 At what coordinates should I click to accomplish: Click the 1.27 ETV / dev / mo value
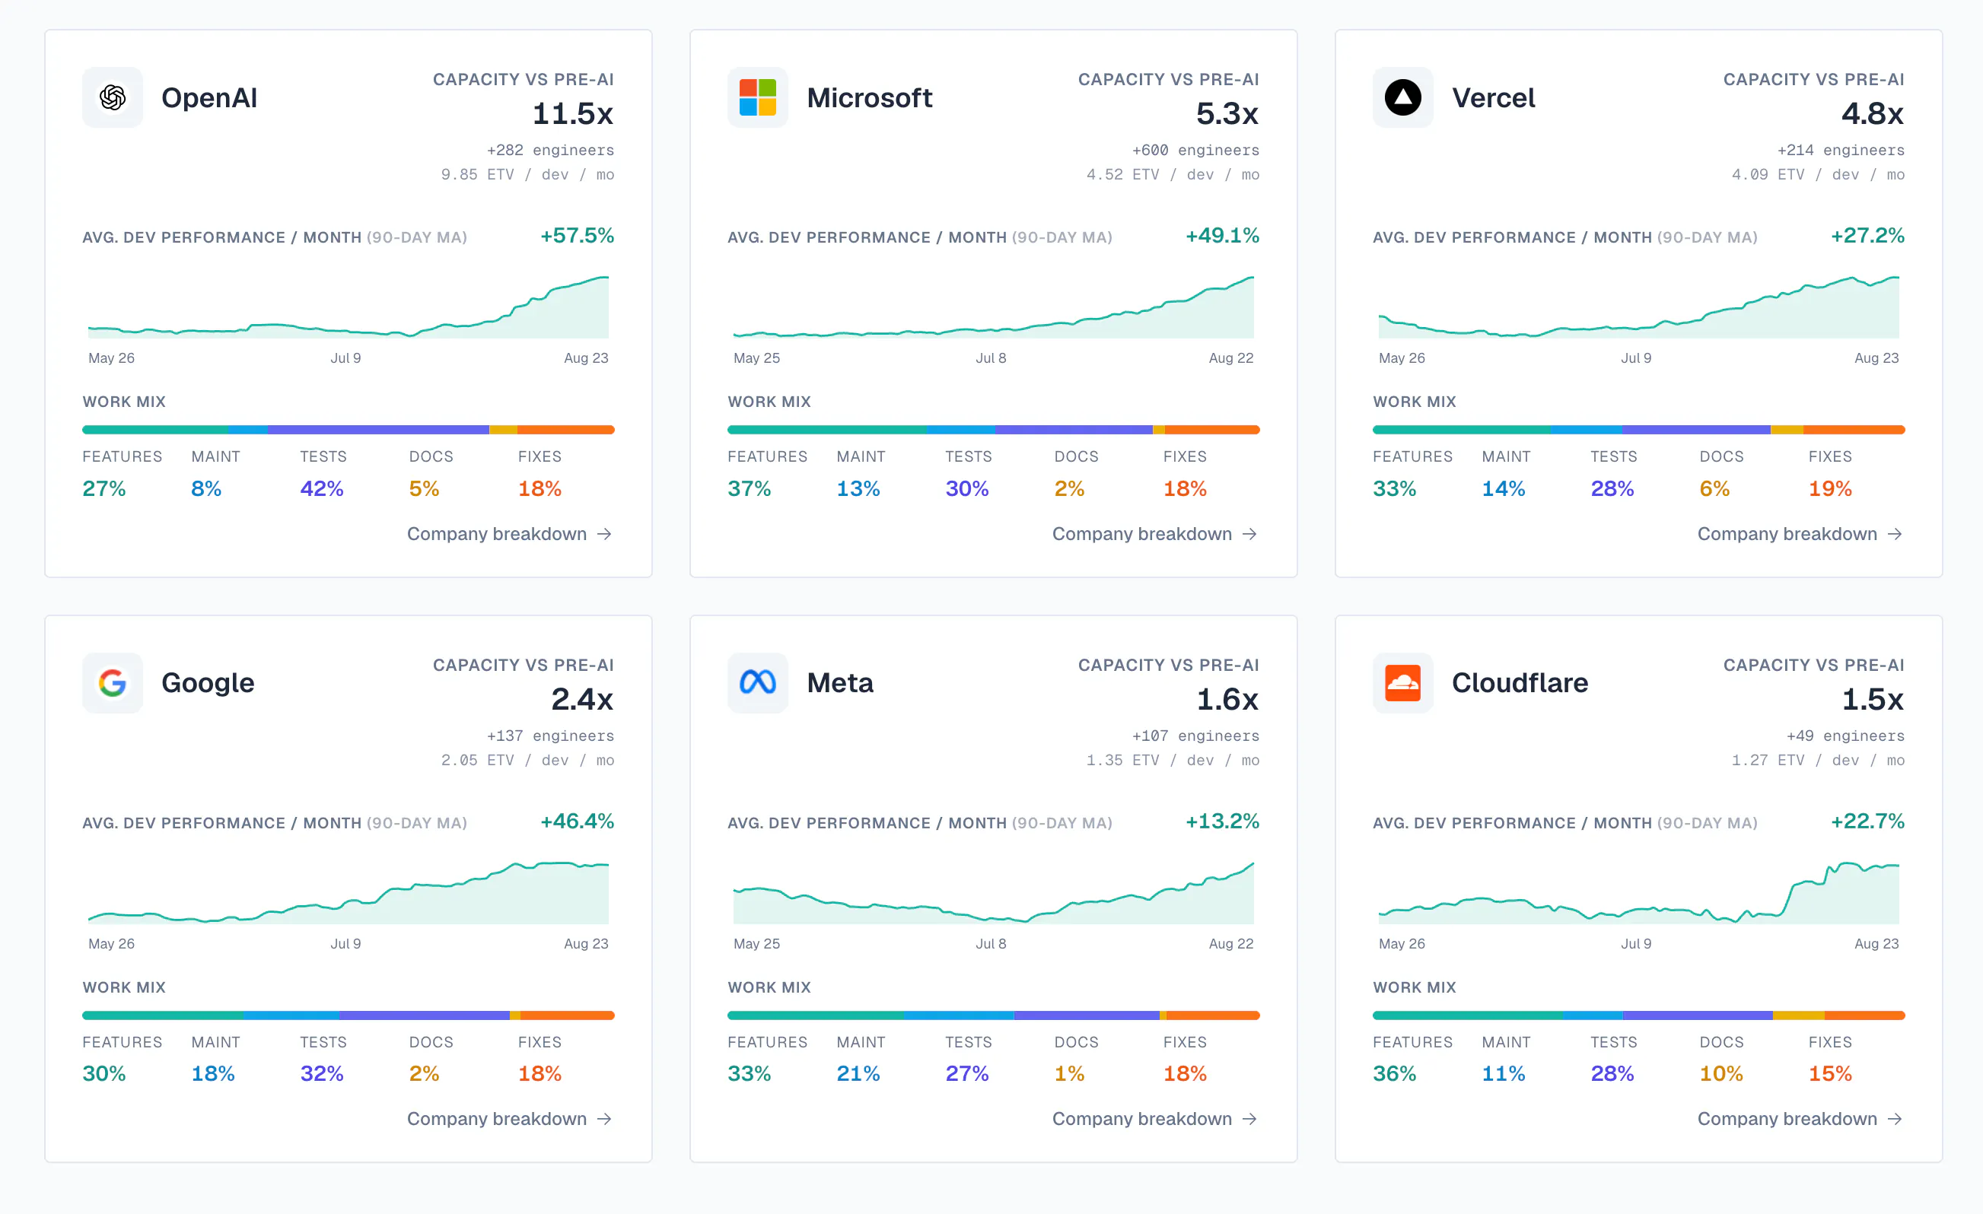pos(1819,760)
